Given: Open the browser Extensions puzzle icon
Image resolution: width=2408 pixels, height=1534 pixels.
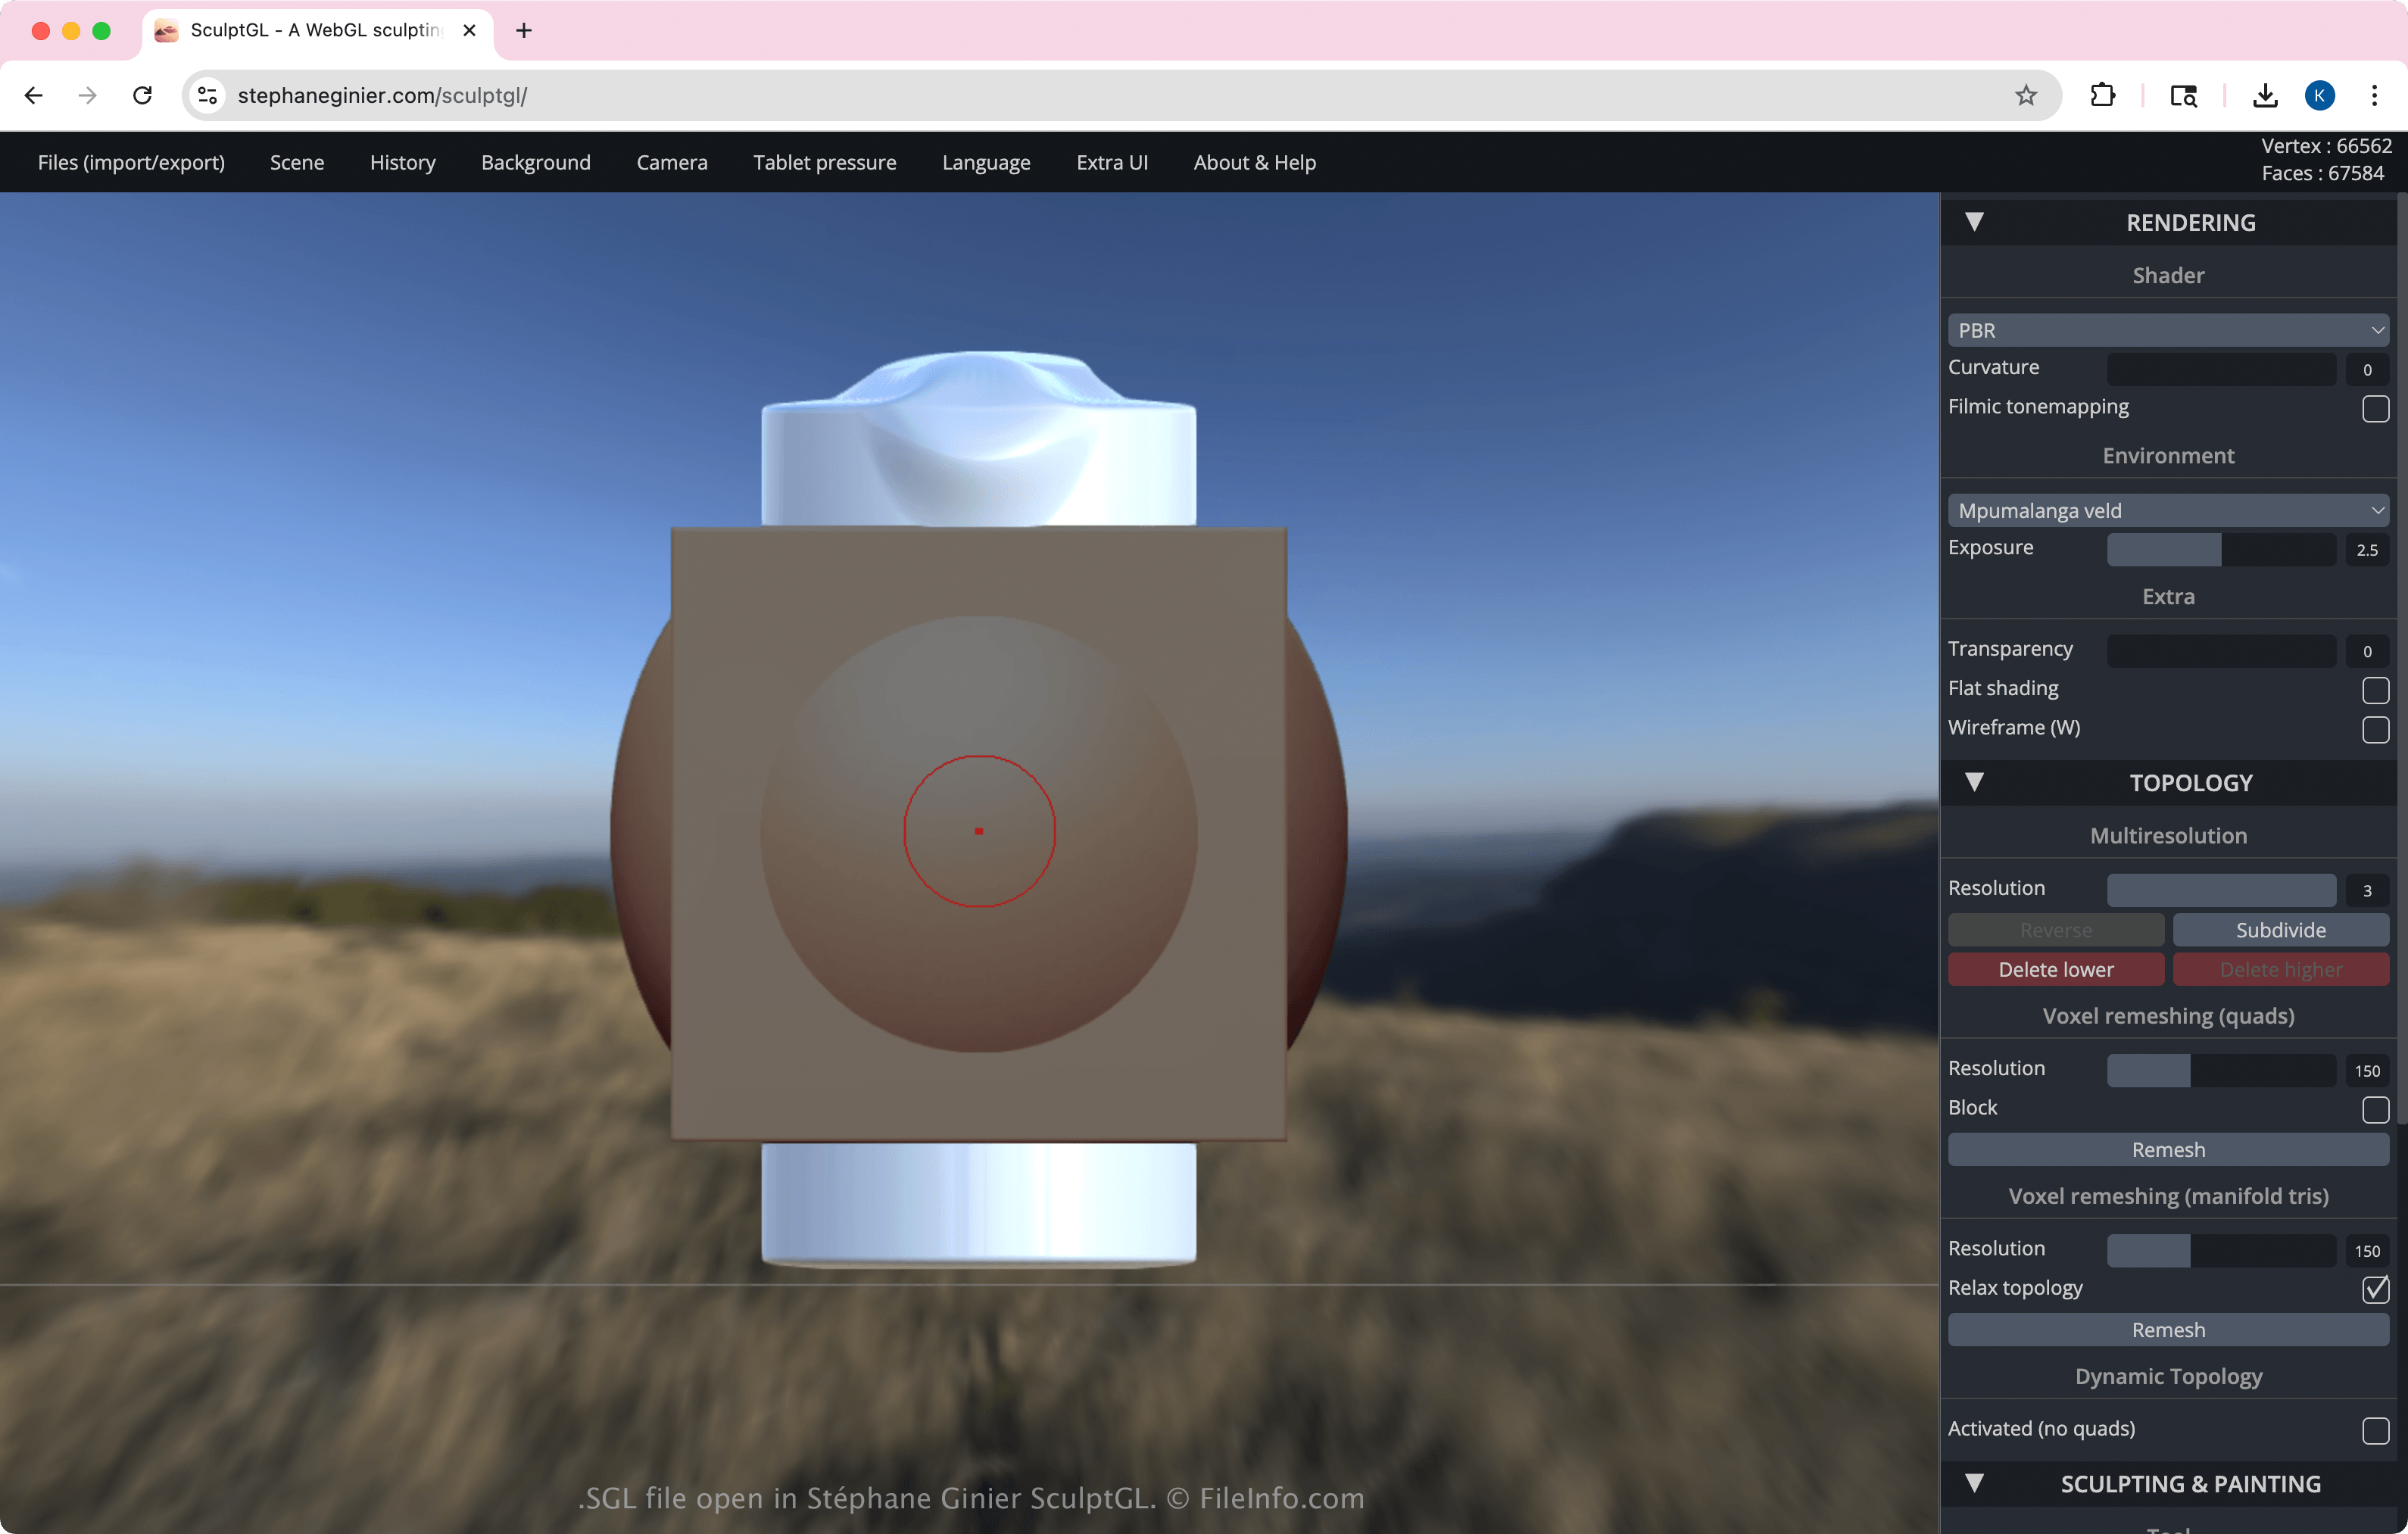Looking at the screenshot, I should (x=2102, y=95).
